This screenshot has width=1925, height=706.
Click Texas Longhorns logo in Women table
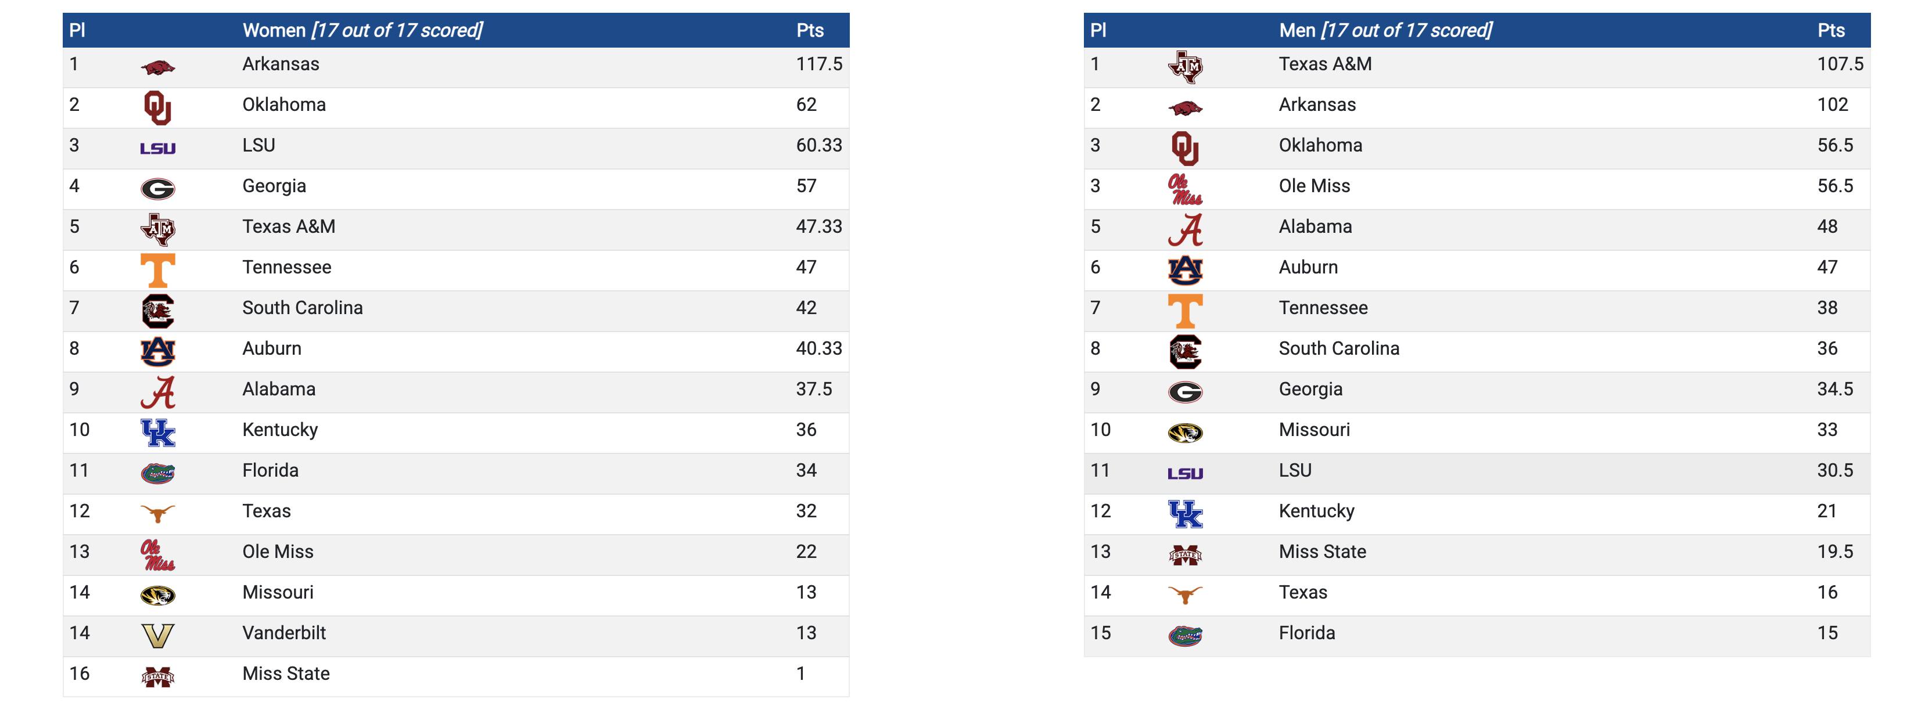pos(157,514)
